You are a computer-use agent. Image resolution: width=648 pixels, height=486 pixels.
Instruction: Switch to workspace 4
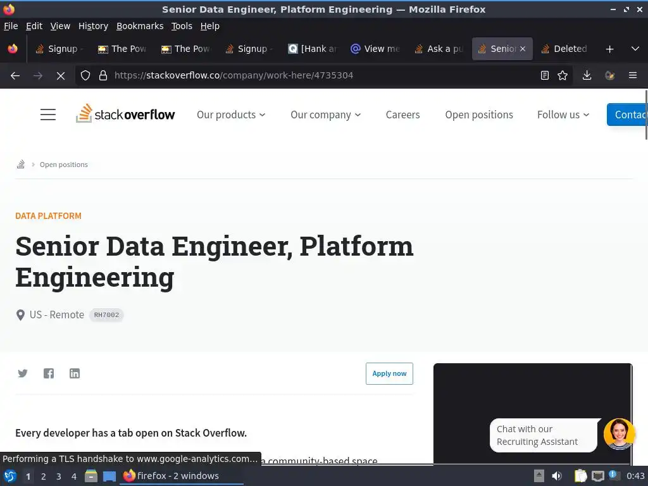click(x=74, y=477)
